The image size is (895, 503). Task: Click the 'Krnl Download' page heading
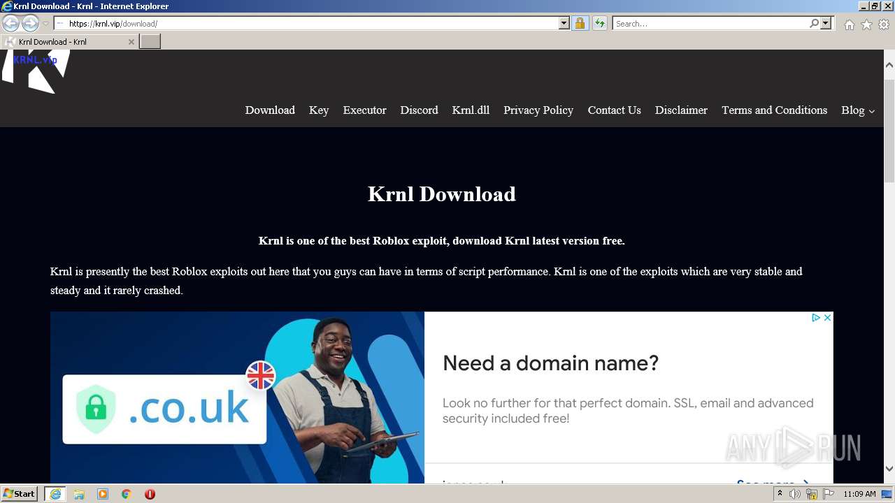click(442, 194)
